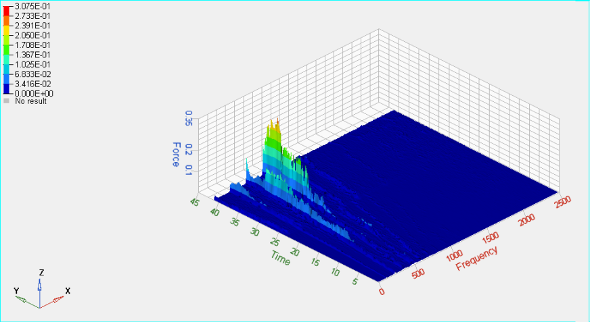Image resolution: width=590 pixels, height=322 pixels.
Task: Select the 'Frequency' axis title
Action: tap(477, 258)
